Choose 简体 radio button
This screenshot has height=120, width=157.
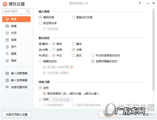click(54, 44)
